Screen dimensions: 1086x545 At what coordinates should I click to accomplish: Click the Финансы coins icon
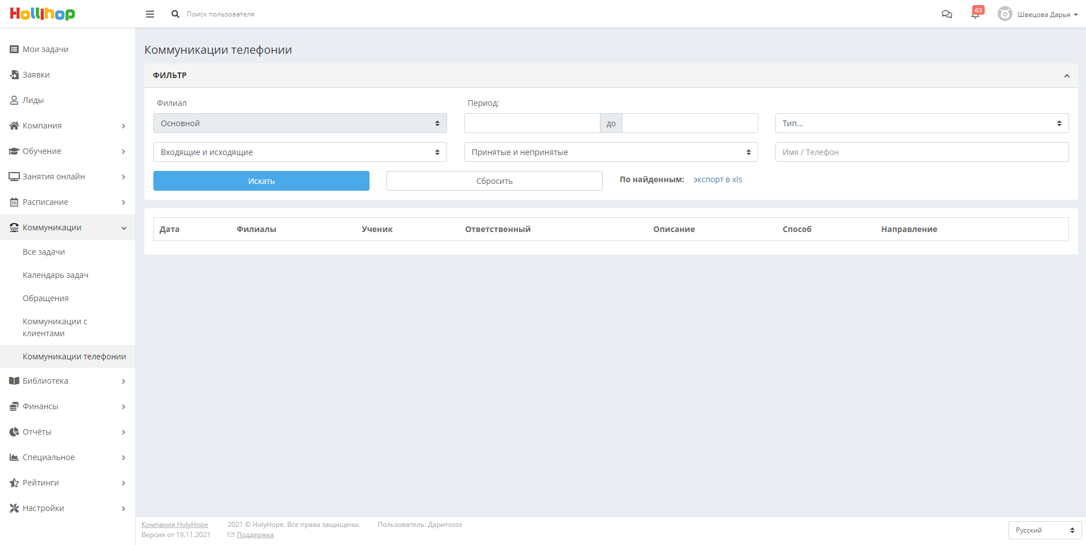click(x=14, y=406)
